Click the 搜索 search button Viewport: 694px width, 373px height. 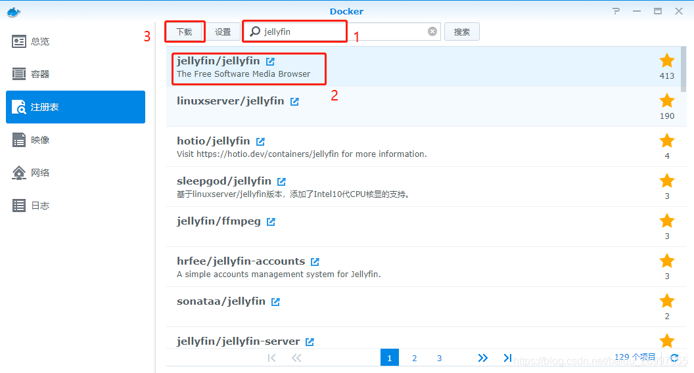tap(461, 32)
